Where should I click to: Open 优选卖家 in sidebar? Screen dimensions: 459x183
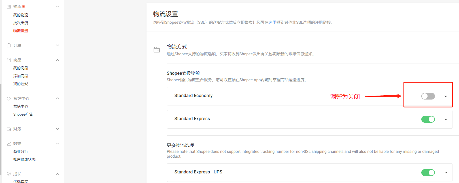coord(21,181)
